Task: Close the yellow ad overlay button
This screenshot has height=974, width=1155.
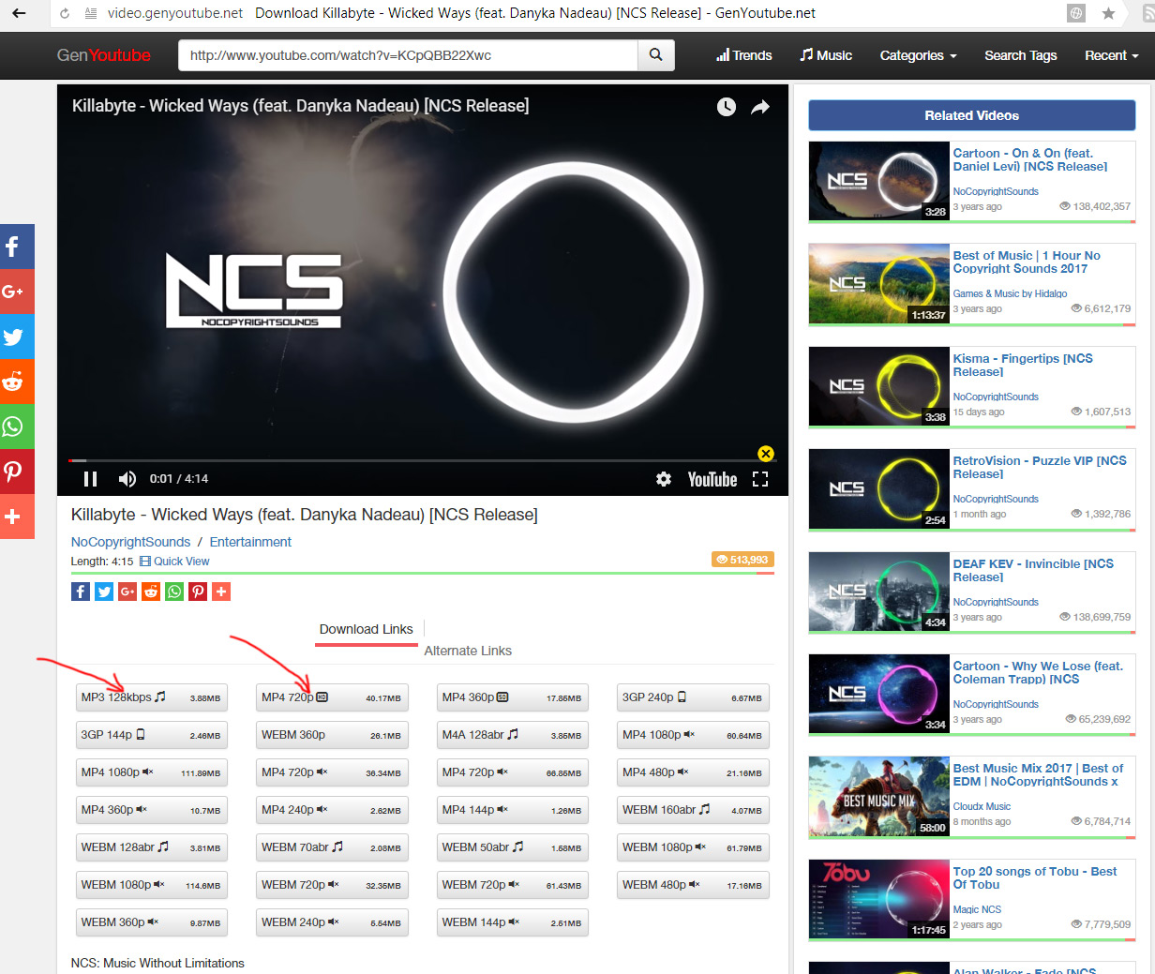Action: coord(766,454)
